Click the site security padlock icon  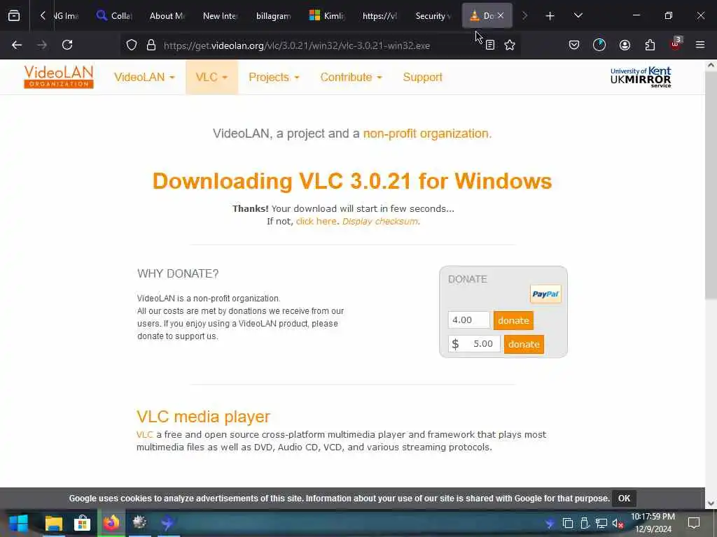(x=151, y=45)
